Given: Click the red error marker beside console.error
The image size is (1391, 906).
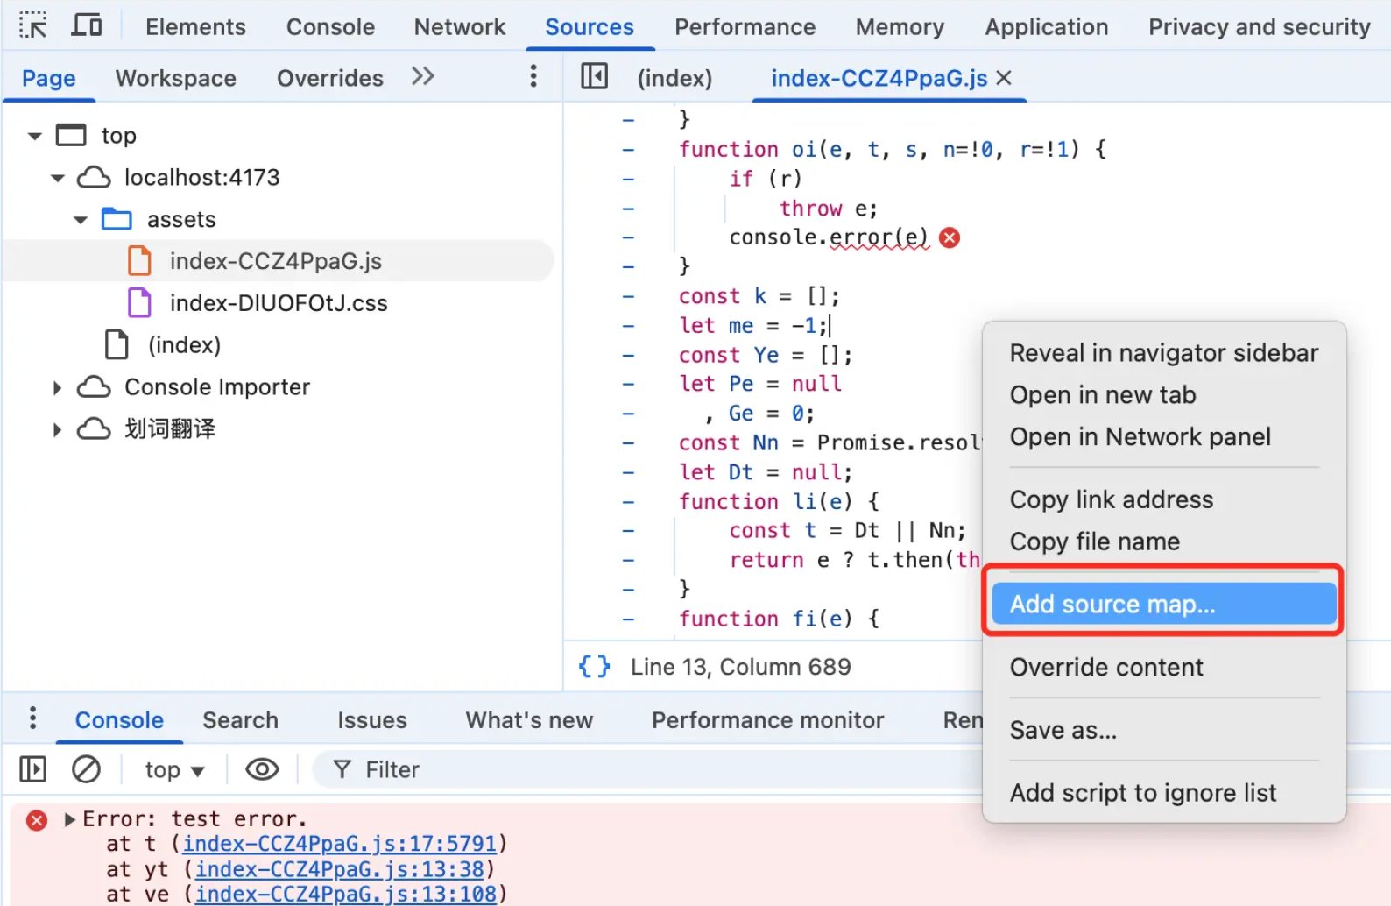Looking at the screenshot, I should (950, 237).
